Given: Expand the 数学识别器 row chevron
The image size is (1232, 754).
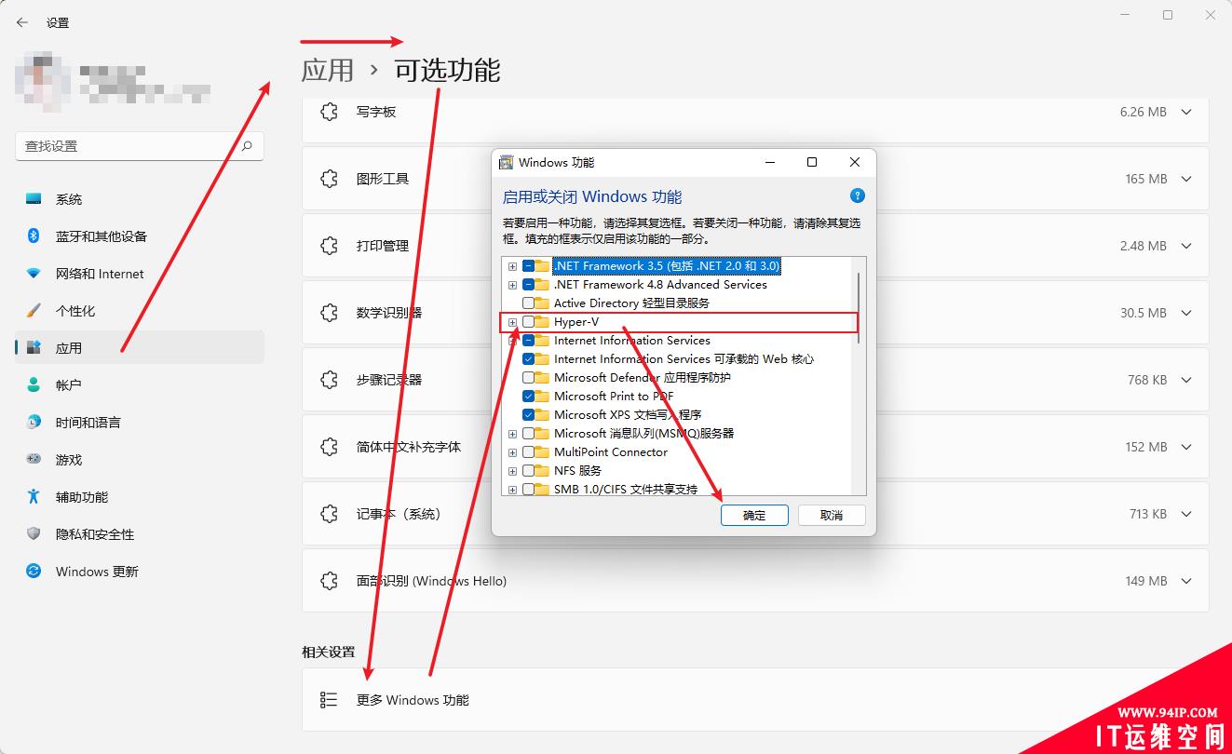Looking at the screenshot, I should 1186,313.
